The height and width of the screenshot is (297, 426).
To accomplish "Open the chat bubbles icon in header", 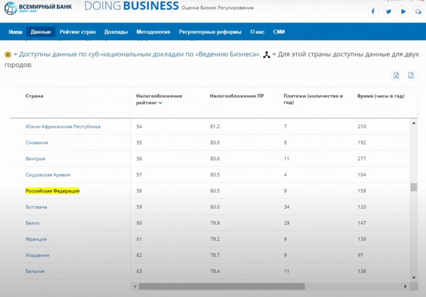I will click(419, 12).
